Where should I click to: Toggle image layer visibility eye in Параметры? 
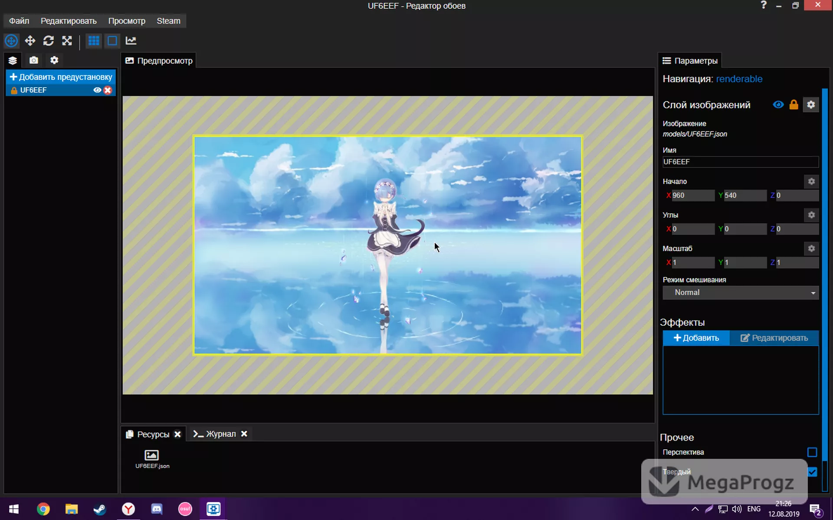[778, 105]
